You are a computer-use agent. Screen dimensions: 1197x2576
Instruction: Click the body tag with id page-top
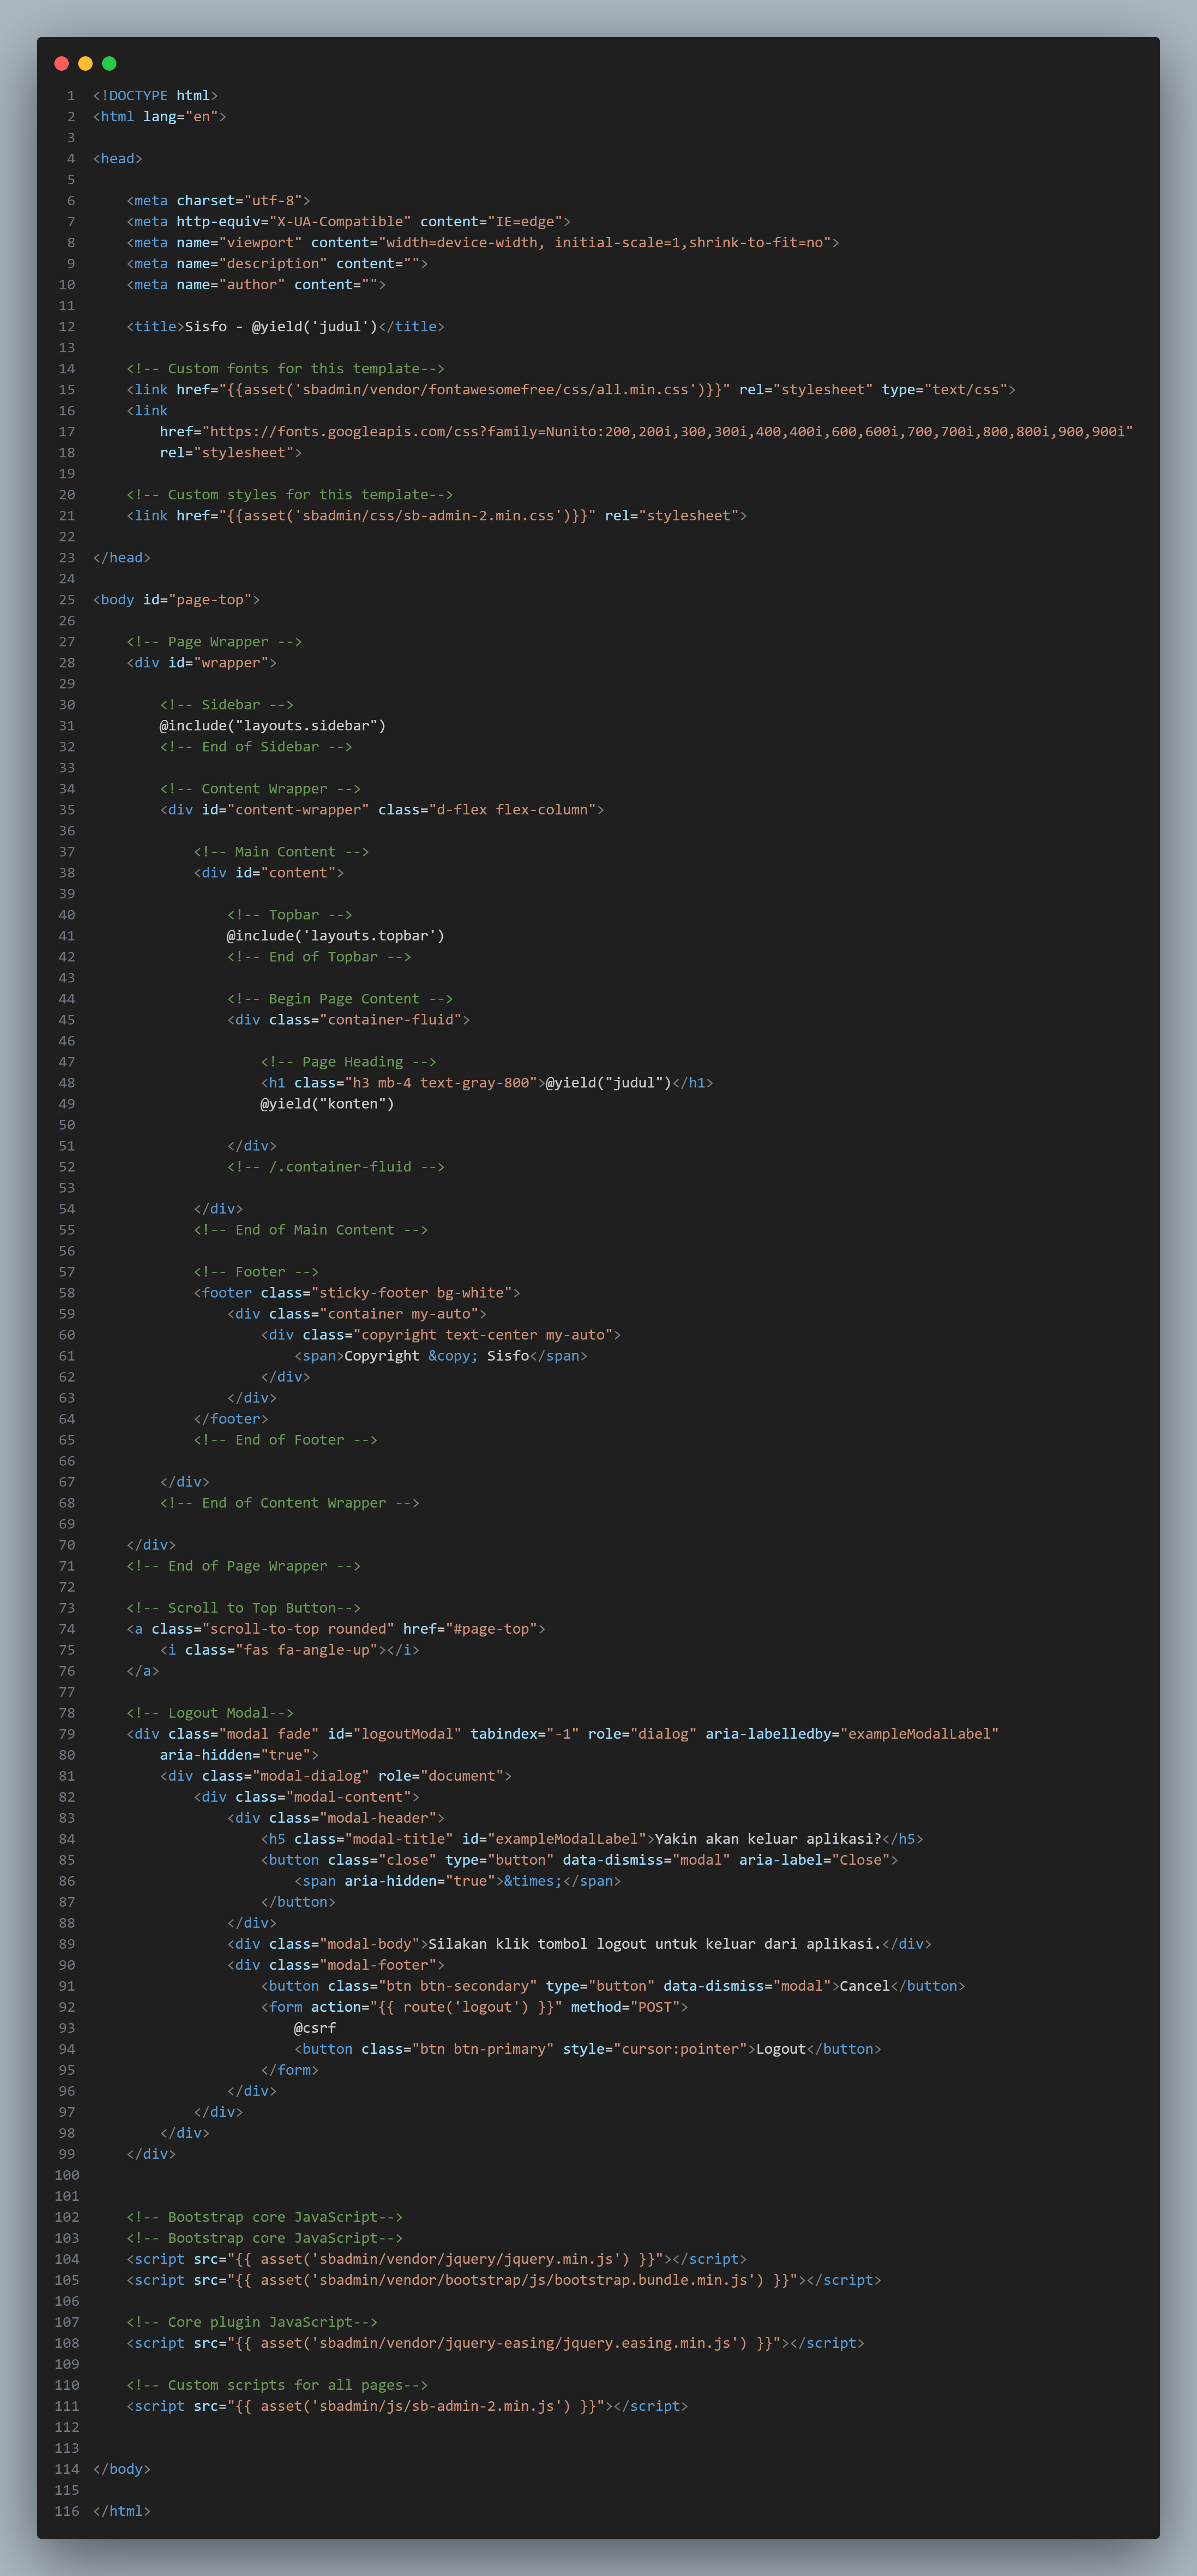(176, 600)
